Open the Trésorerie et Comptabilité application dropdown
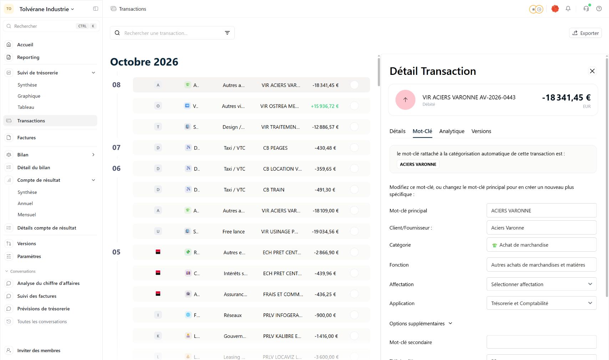This screenshot has width=609, height=360. tap(541, 303)
